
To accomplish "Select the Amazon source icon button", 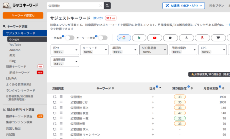I will (187, 38).
